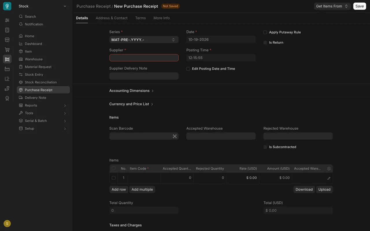
Task: Open the shopping cart icon in the rail
Action: (x=7, y=50)
